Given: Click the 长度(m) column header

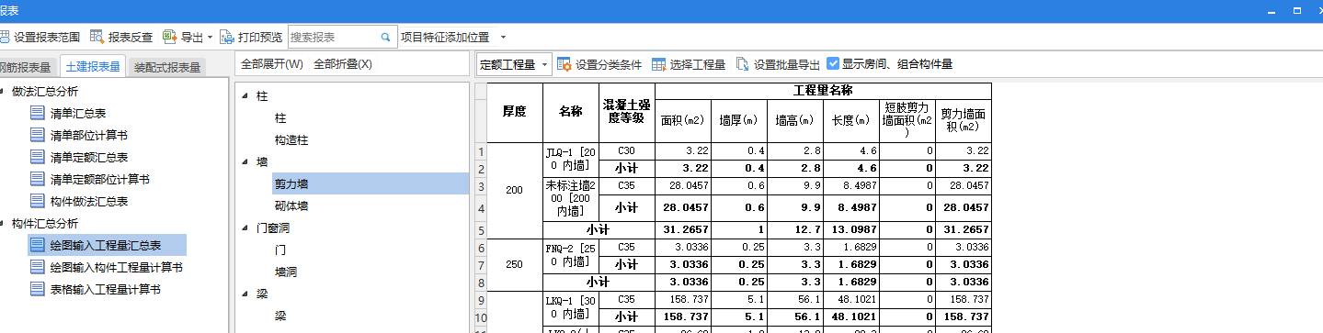Looking at the screenshot, I should (851, 120).
